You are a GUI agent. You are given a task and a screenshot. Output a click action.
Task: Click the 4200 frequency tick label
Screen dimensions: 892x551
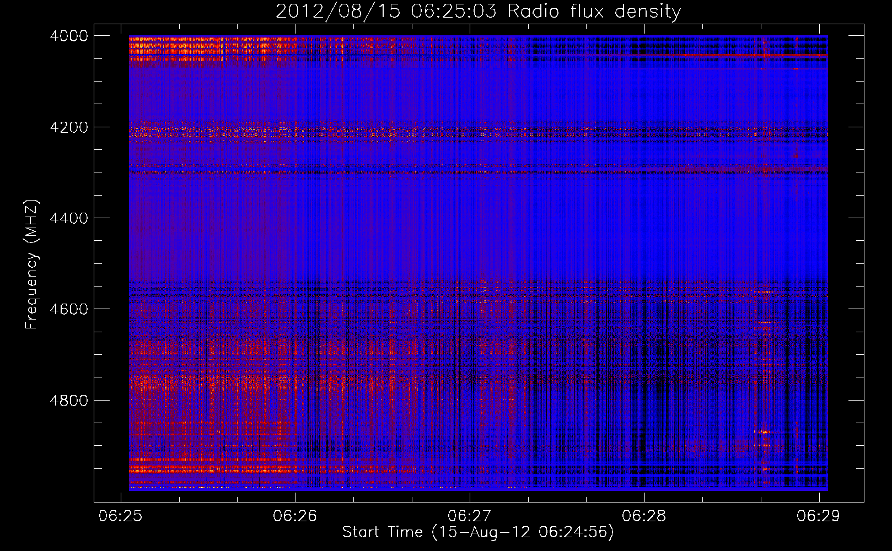coord(69,127)
